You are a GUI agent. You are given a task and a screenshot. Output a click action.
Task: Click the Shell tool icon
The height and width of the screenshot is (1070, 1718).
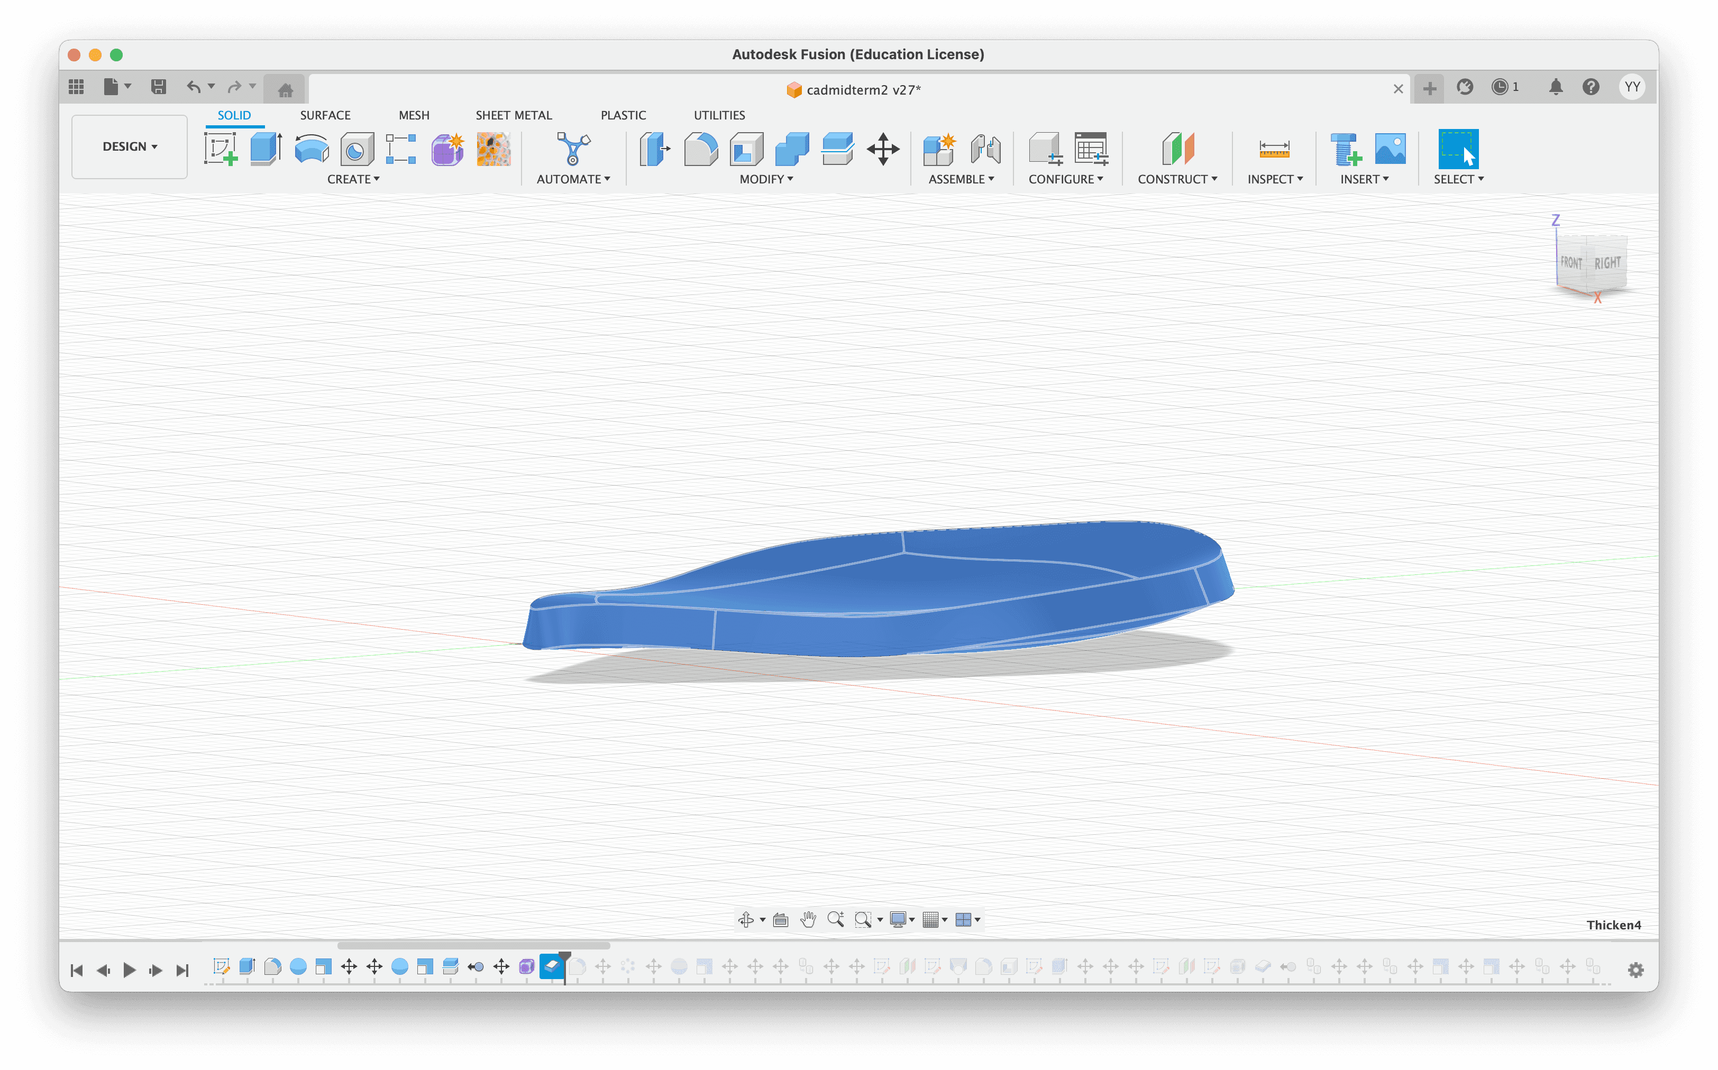click(x=746, y=149)
